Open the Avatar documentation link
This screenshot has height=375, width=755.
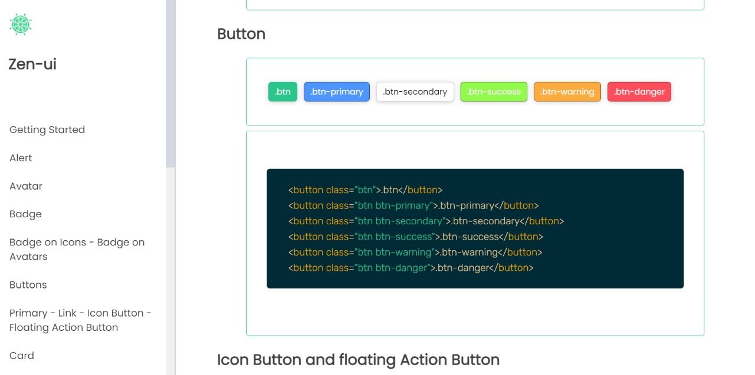tap(26, 186)
